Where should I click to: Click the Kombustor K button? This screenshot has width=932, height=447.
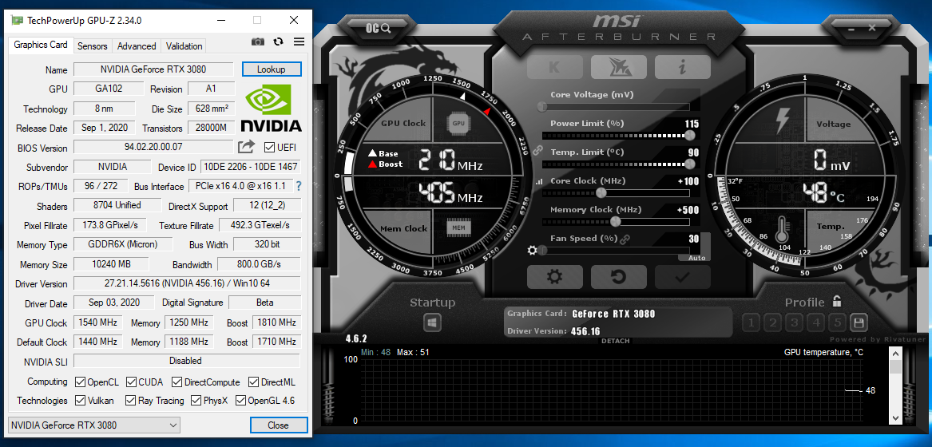click(x=554, y=67)
